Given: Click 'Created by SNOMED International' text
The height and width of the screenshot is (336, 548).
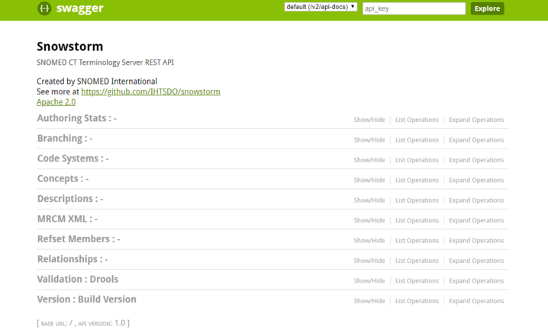Looking at the screenshot, I should click(97, 82).
